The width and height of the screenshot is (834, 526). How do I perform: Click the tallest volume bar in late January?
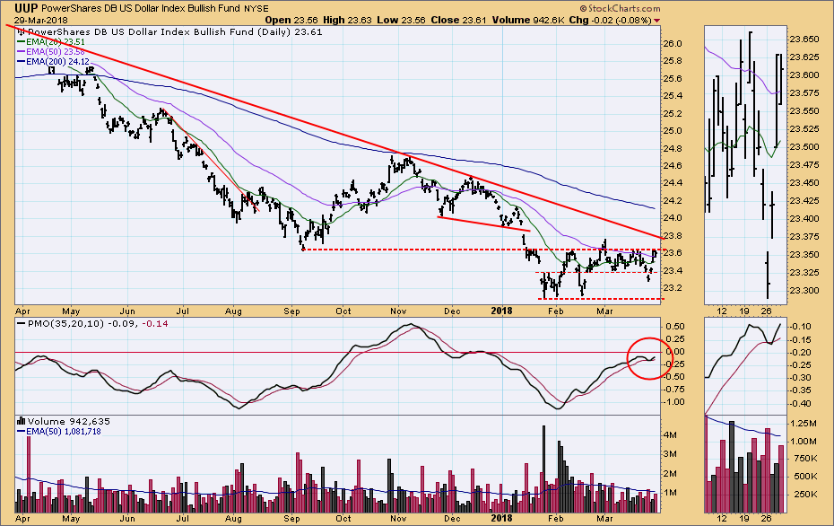(x=543, y=469)
